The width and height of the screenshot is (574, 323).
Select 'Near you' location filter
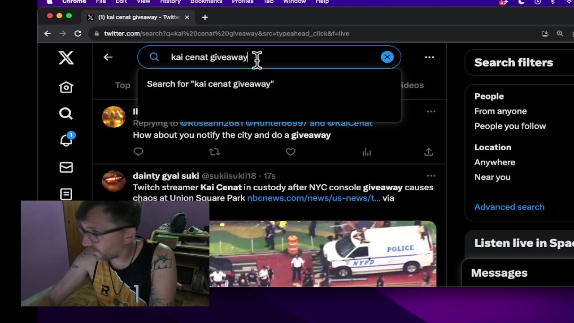(492, 177)
